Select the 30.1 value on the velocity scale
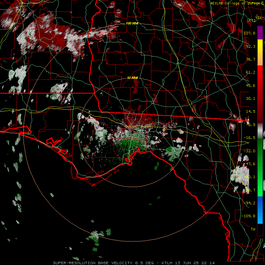Image resolution: width=265 pixels, height=265 pixels. 251,98
